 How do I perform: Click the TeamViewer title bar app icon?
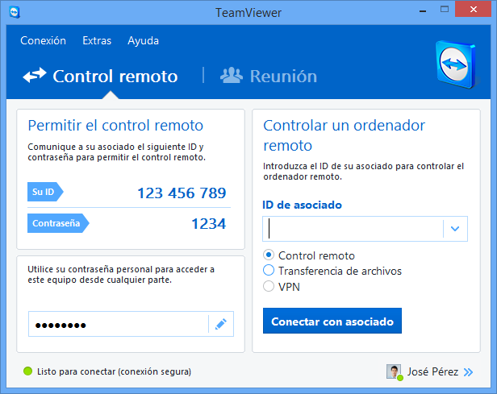(x=15, y=12)
